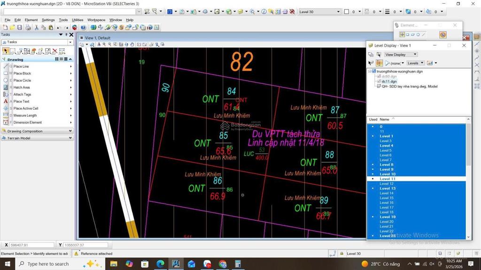Viewport: 481px width, 270px height.
Task: Select the Measure Length tool
Action: 38,115
